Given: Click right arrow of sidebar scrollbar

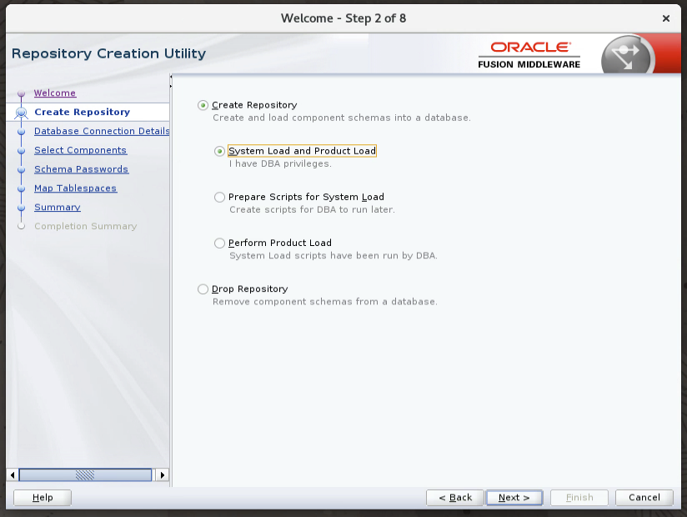Looking at the screenshot, I should pyautogui.click(x=163, y=475).
